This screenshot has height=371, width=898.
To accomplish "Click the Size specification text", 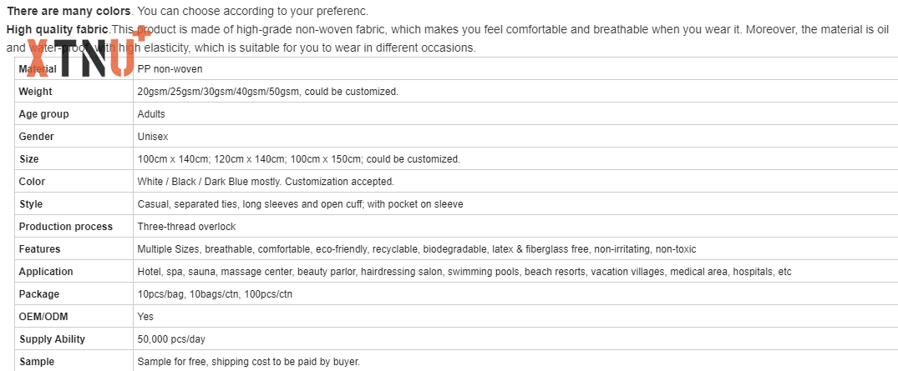I will coord(298,159).
